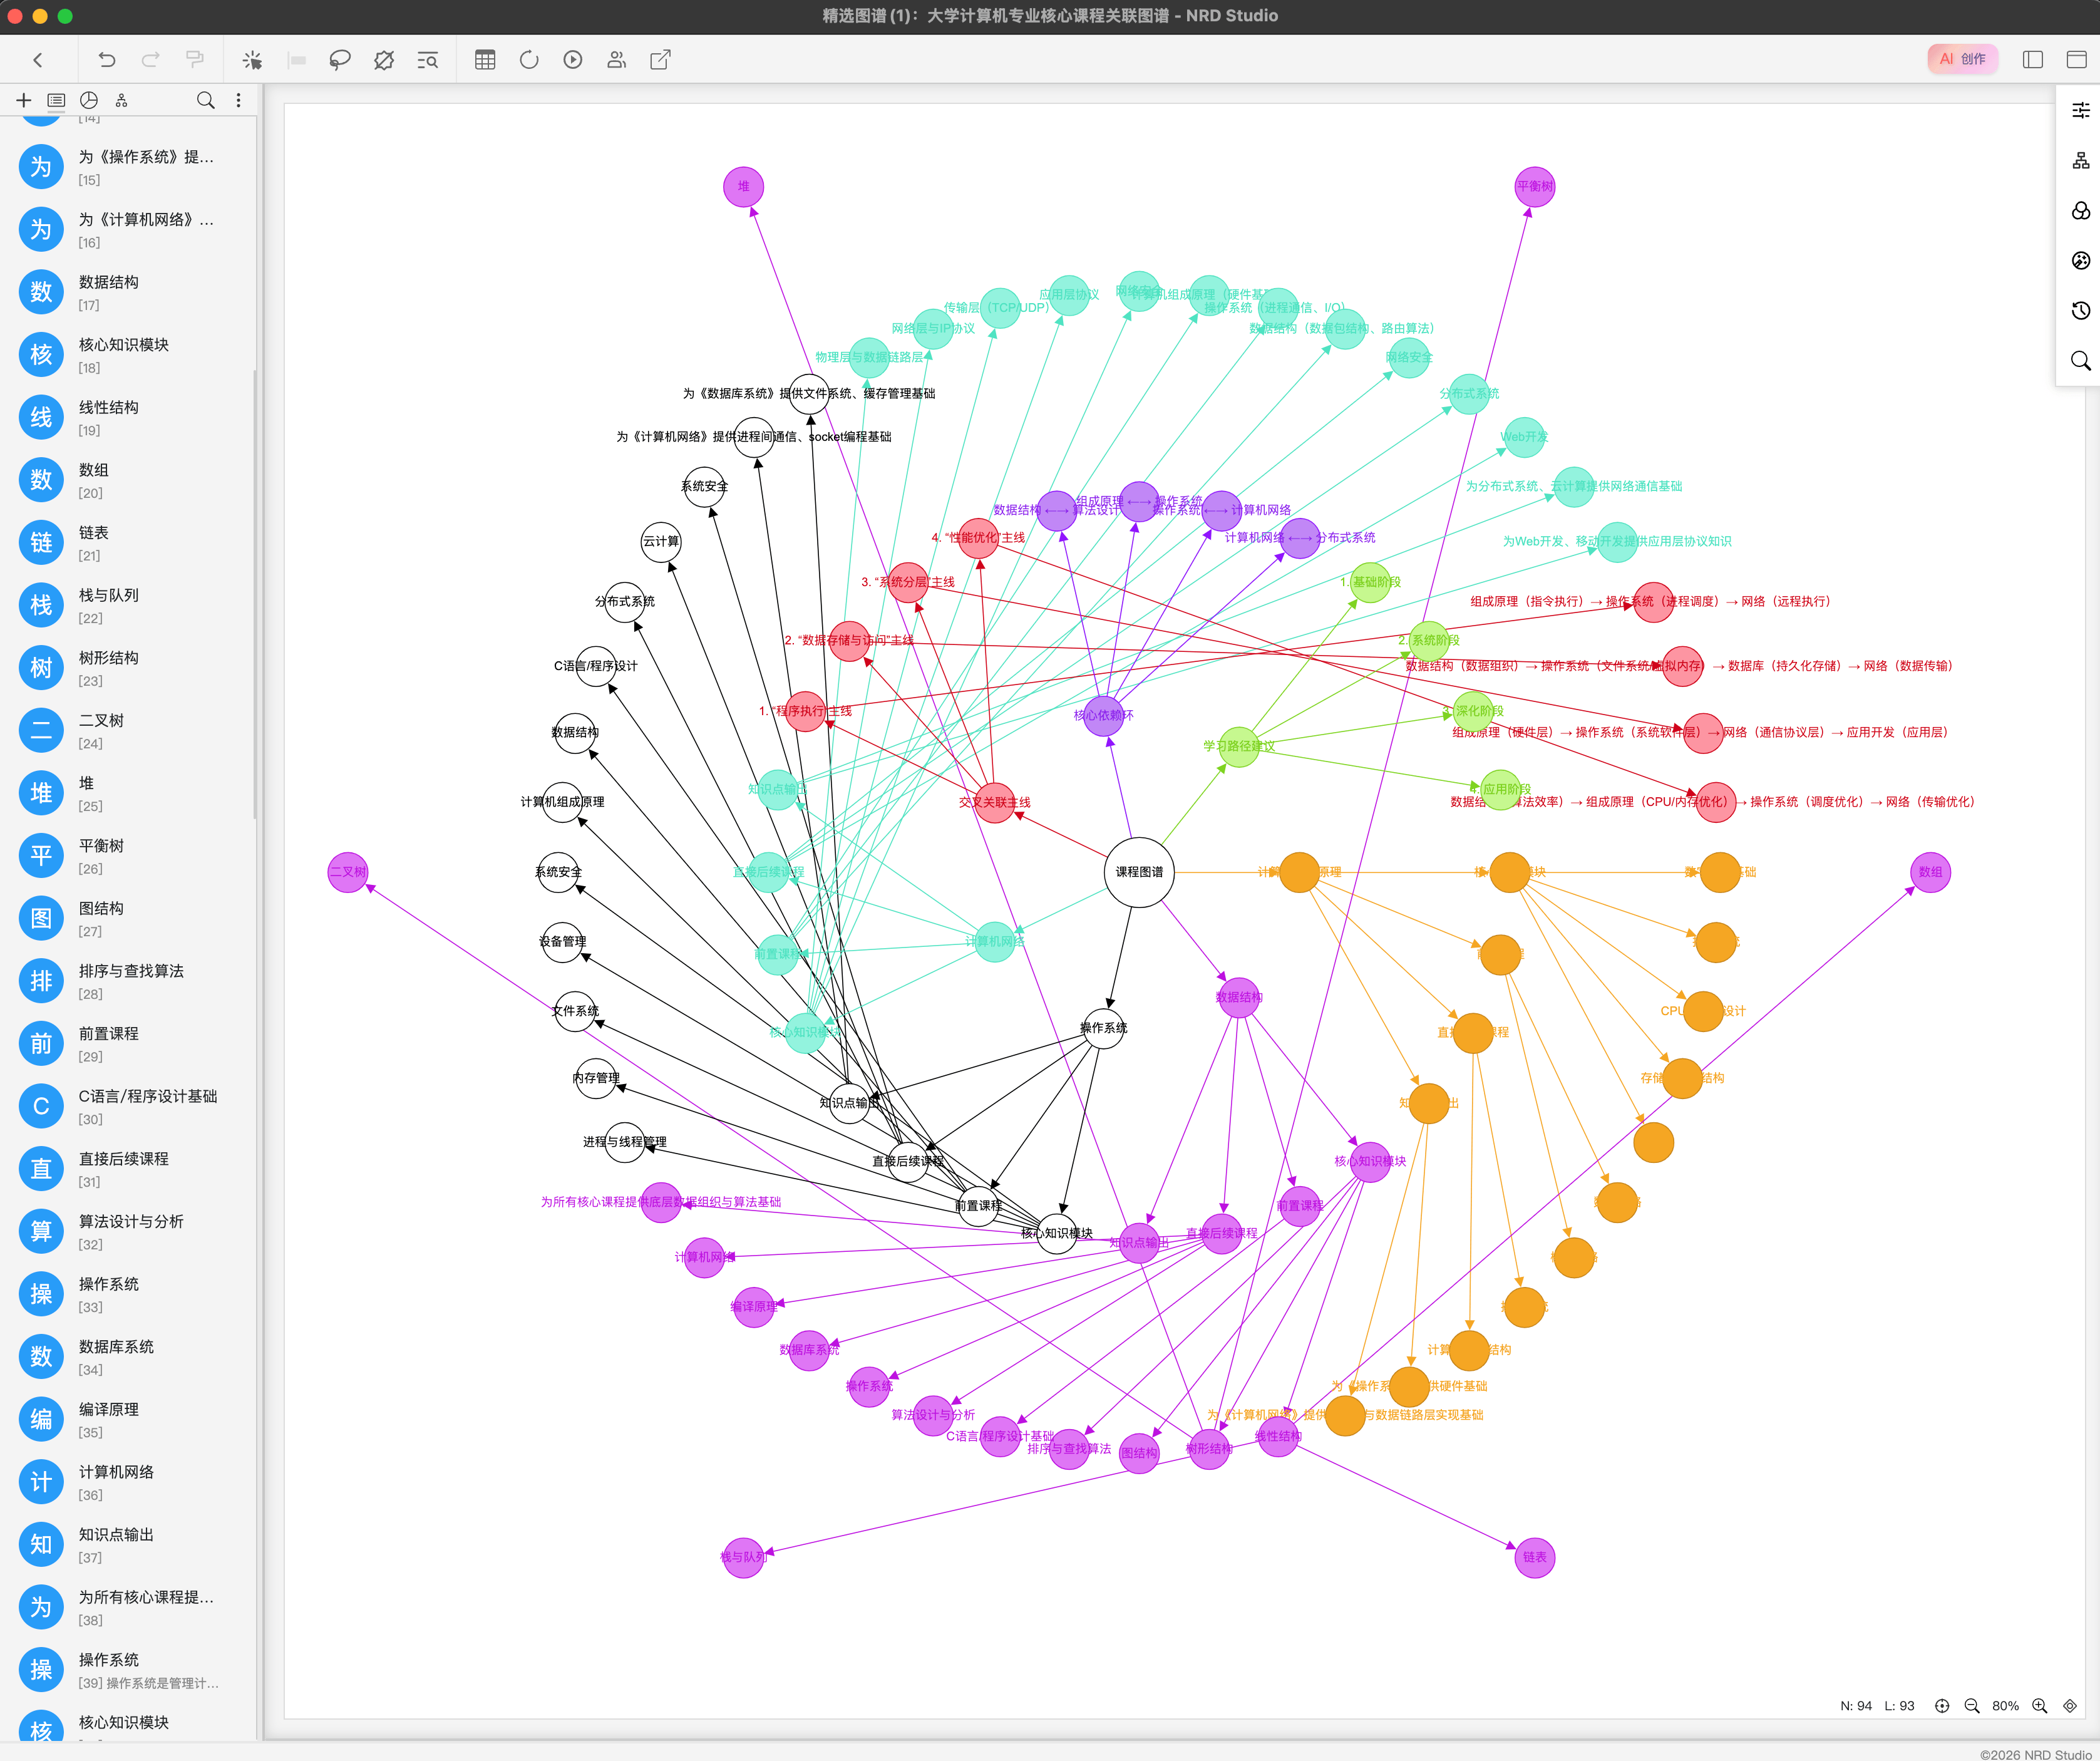Toggle the left sidebar panel
2100x1761 pixels.
point(2032,60)
